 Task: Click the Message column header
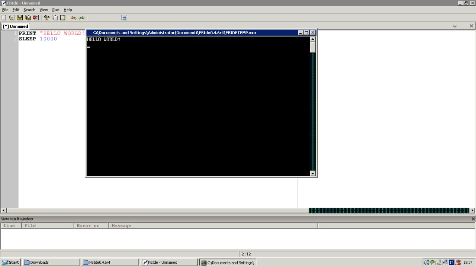point(213,225)
